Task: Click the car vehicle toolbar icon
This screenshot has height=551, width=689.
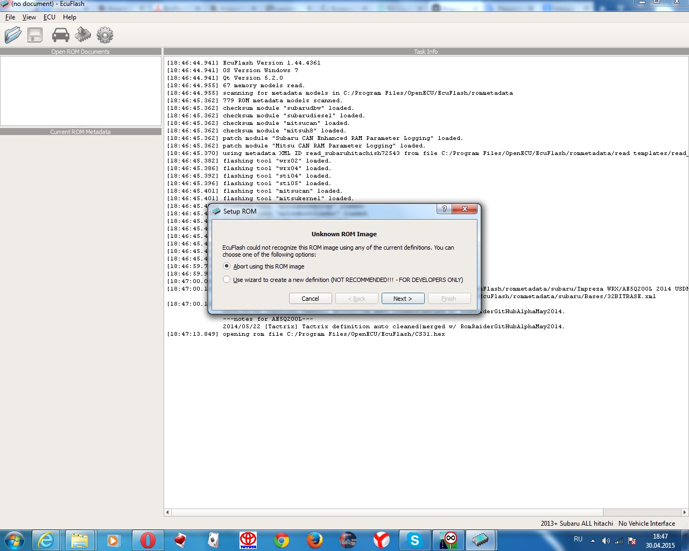Action: coord(60,36)
